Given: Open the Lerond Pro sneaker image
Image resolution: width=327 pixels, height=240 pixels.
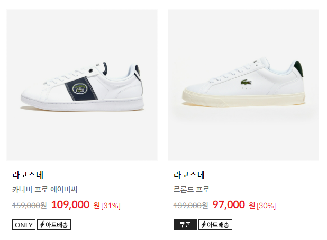Looking at the screenshot, I should (243, 85).
